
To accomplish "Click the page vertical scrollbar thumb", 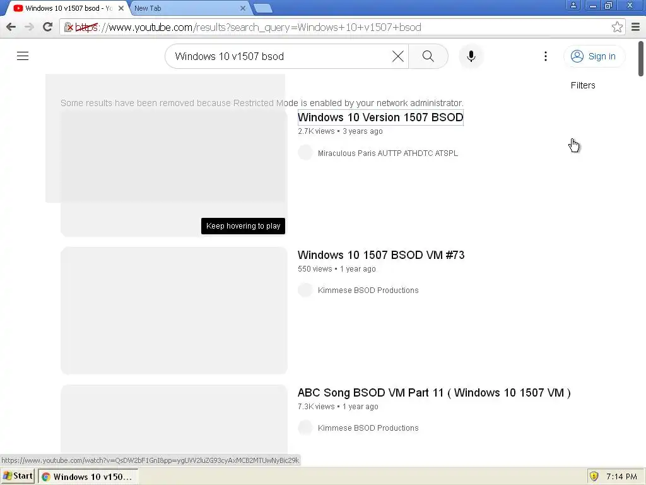I will (x=641, y=59).
